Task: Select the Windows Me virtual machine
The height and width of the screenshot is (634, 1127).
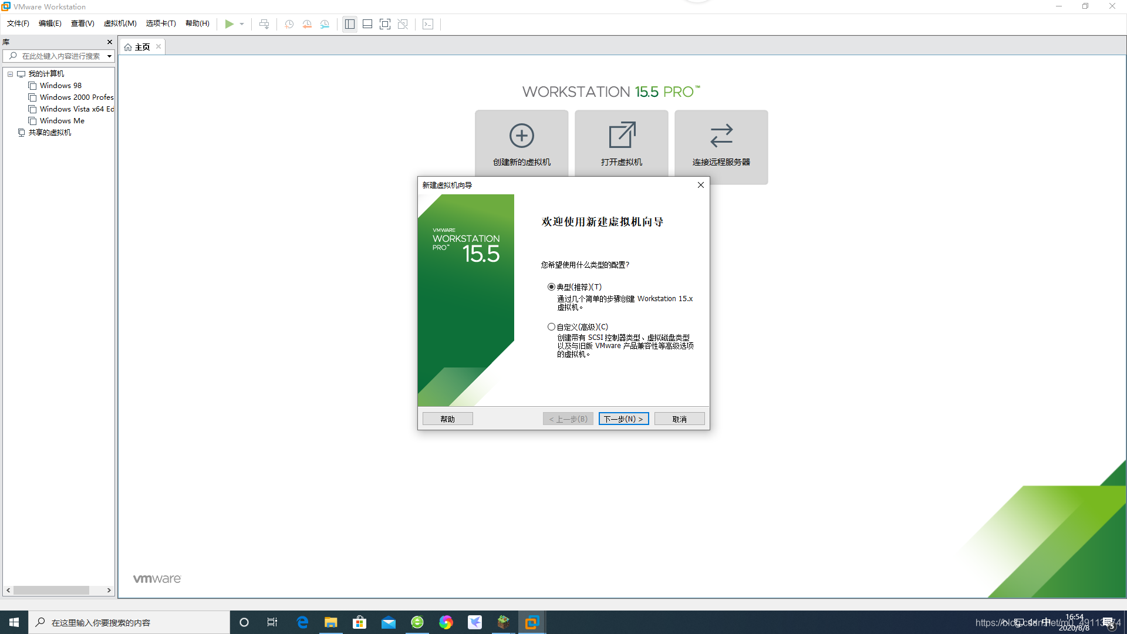Action: (x=62, y=121)
